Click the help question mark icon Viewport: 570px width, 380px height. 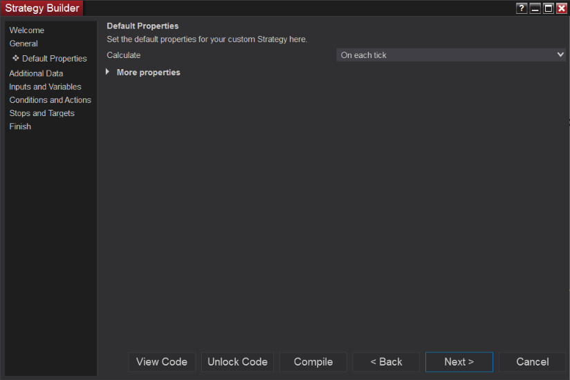click(522, 8)
